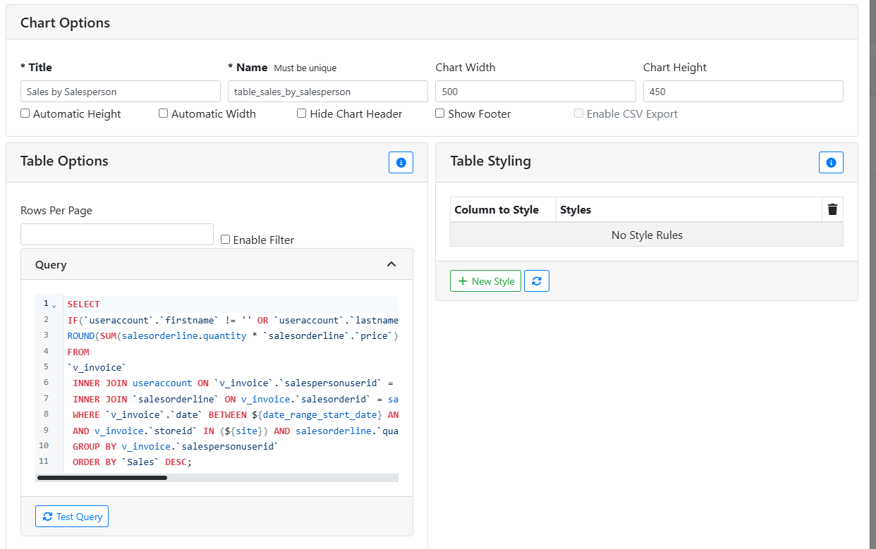Screen dimensions: 876x549
Task: Click the query editor horizontal scrollbar
Action: point(102,478)
